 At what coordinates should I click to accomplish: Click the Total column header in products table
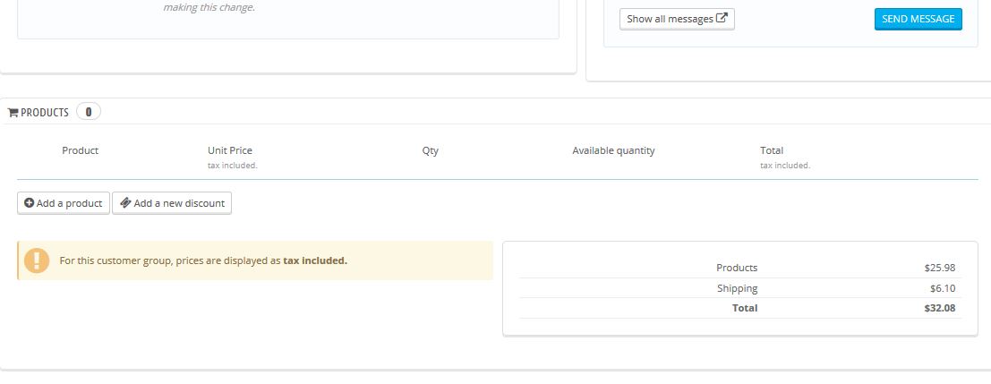click(x=771, y=150)
